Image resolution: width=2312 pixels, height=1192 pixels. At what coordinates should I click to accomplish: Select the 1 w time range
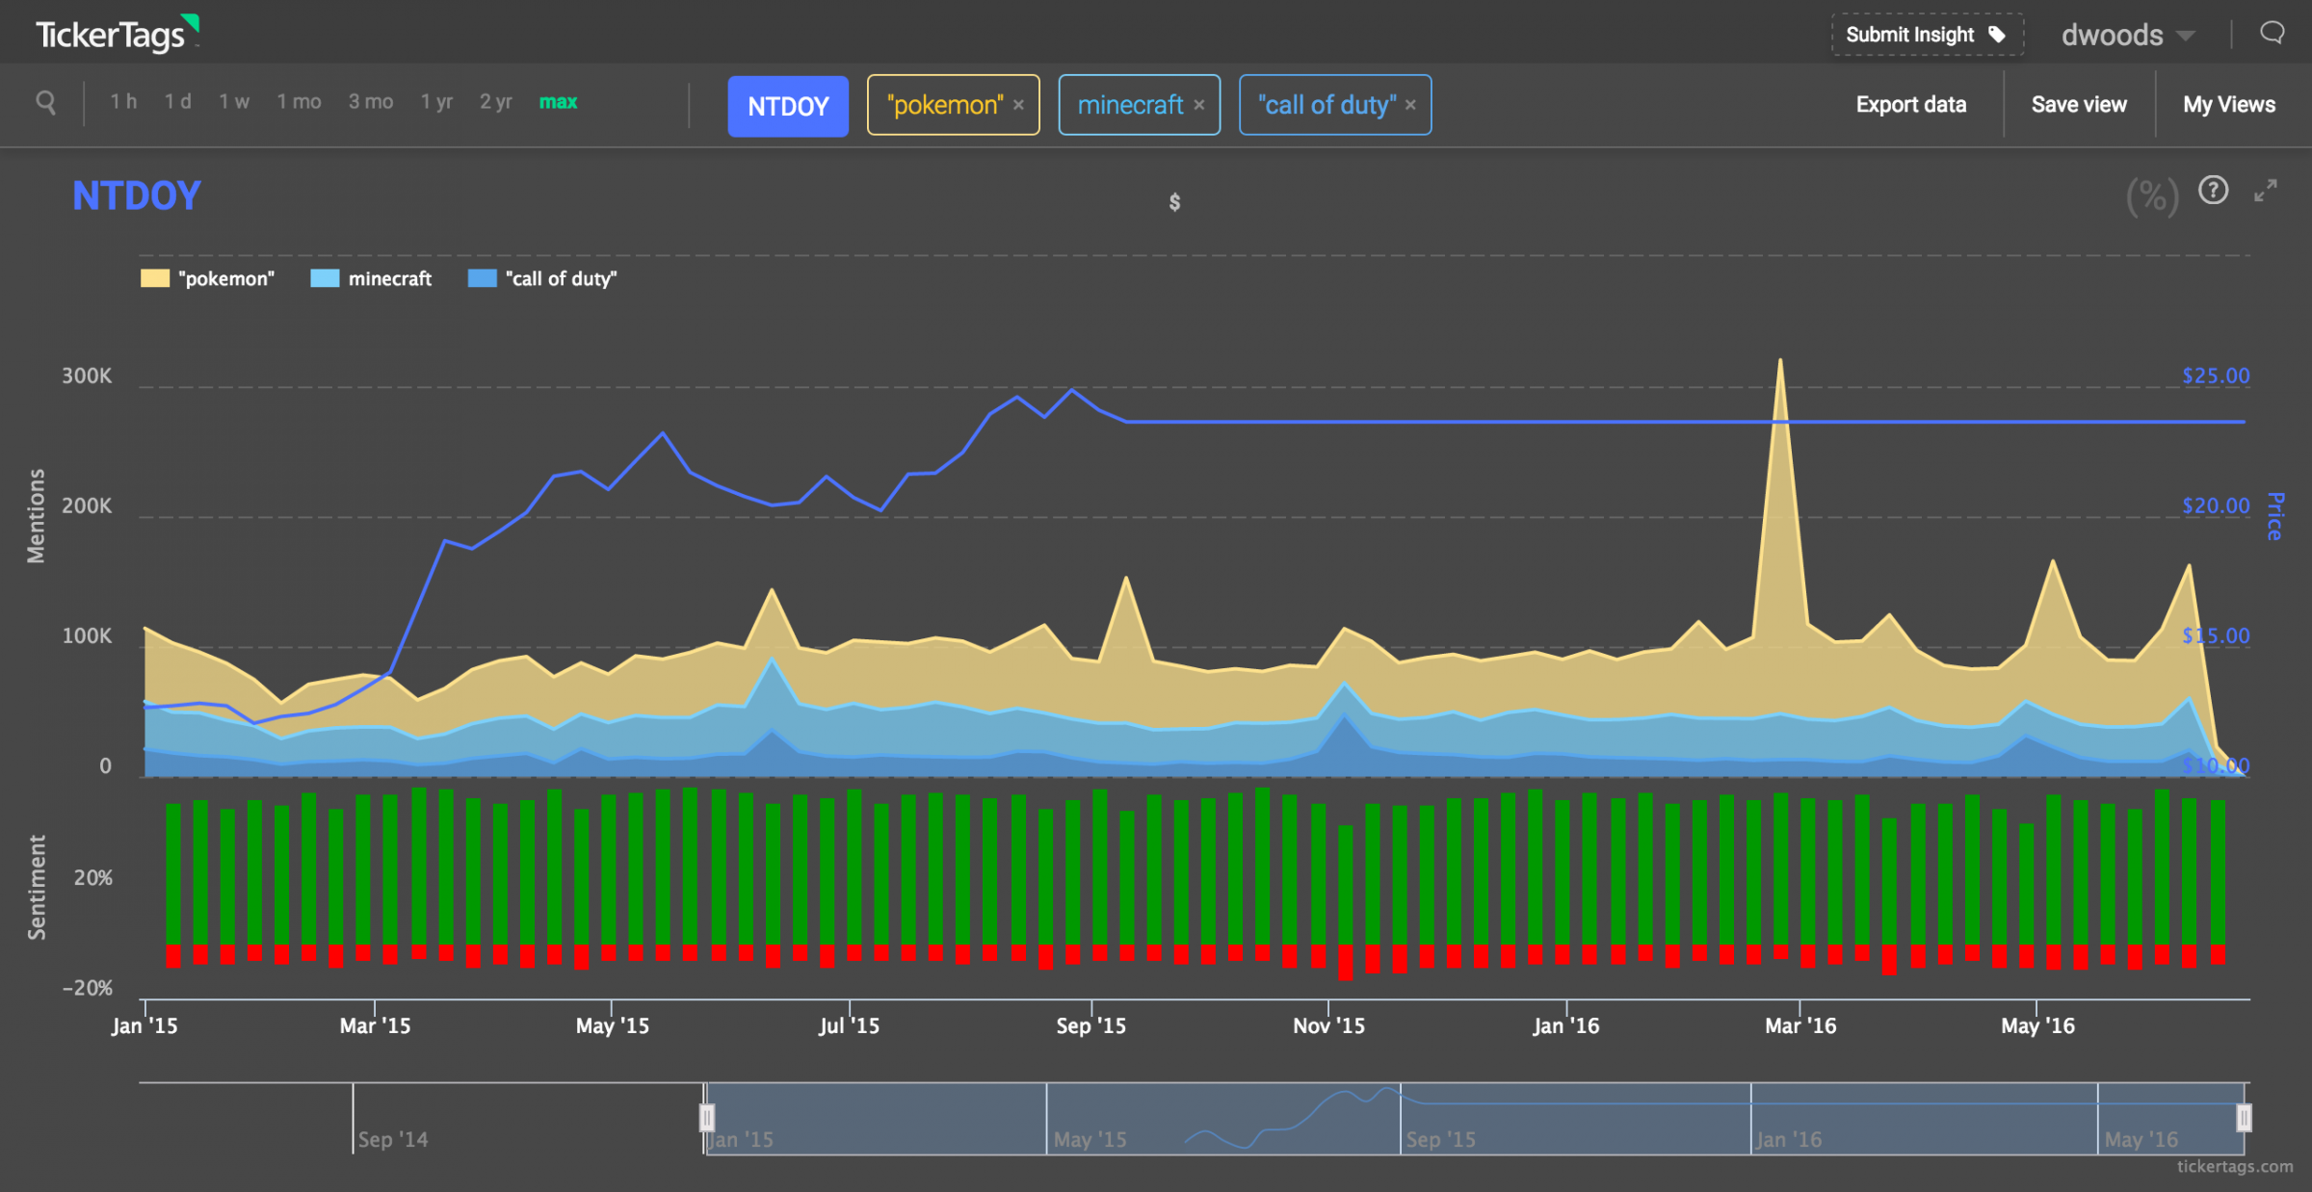(234, 102)
